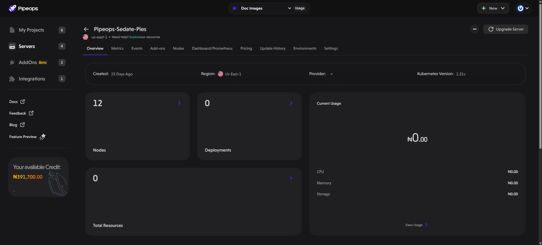Click the Provider logo icon
542x245 pixels.
(332, 74)
